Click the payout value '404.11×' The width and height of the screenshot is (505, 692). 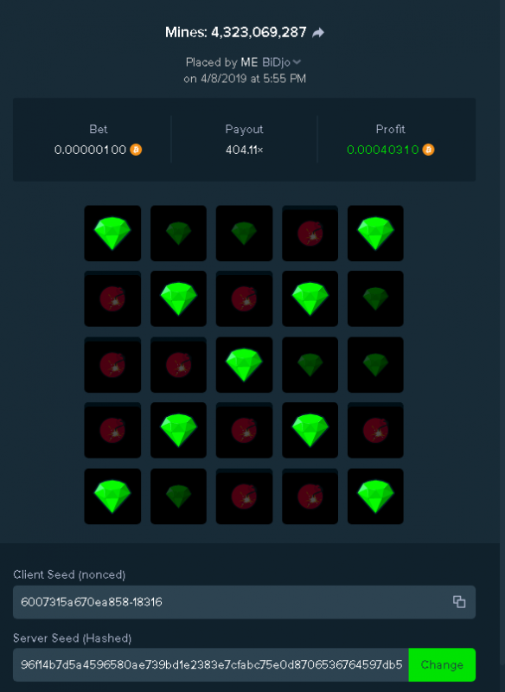pos(245,150)
